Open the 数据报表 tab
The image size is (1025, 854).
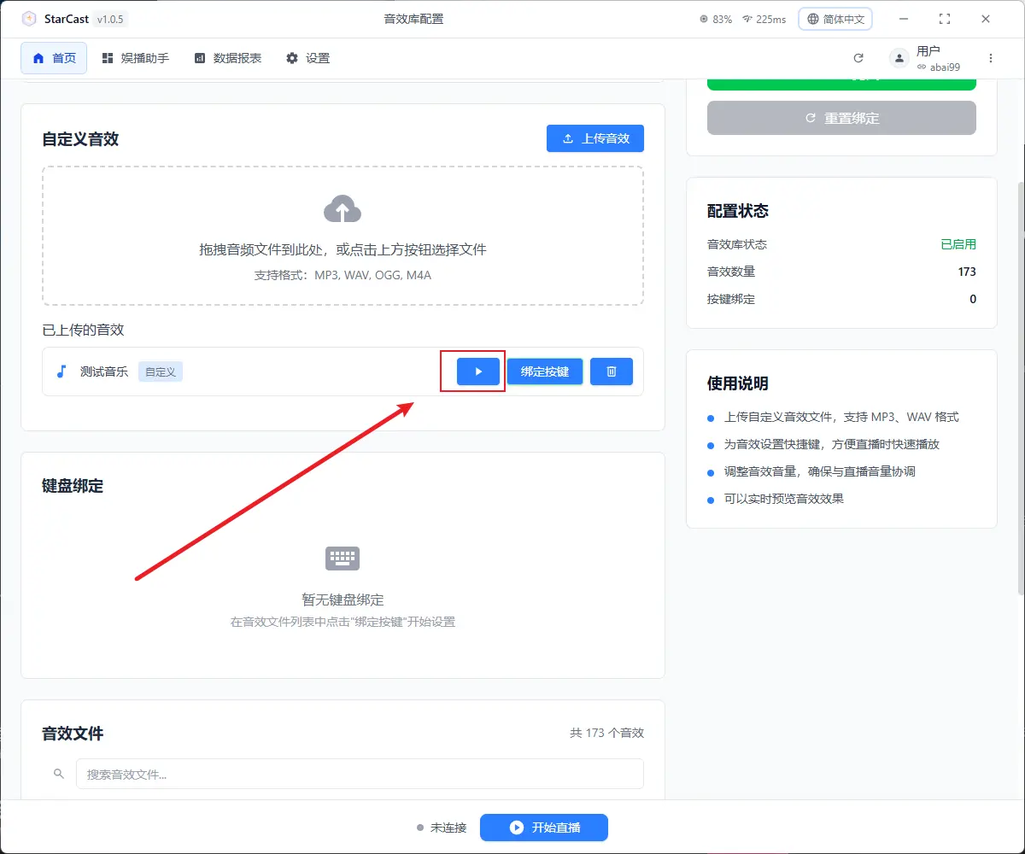(x=227, y=58)
